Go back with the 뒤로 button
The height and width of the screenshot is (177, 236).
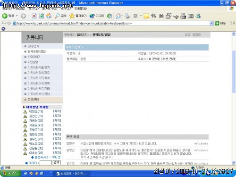point(8,16)
